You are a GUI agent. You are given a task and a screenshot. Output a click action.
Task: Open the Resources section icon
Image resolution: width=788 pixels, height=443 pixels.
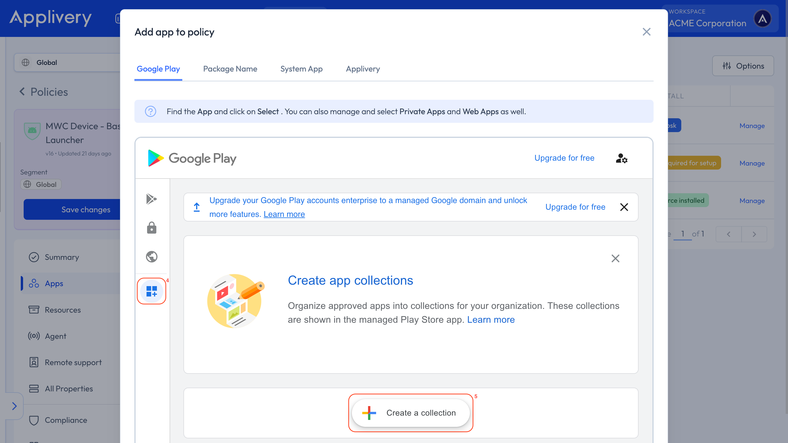pos(34,310)
